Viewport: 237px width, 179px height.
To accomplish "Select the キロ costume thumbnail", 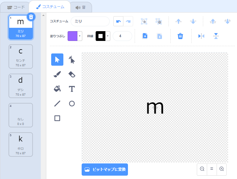I will click(x=20, y=144).
